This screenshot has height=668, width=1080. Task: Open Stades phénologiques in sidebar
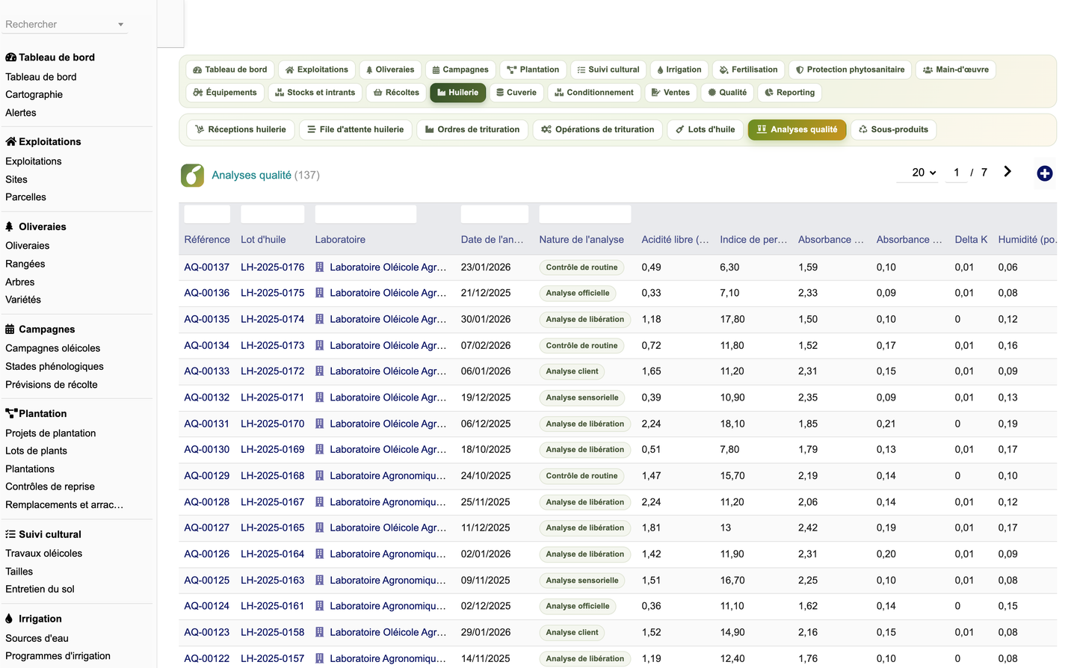tap(55, 366)
